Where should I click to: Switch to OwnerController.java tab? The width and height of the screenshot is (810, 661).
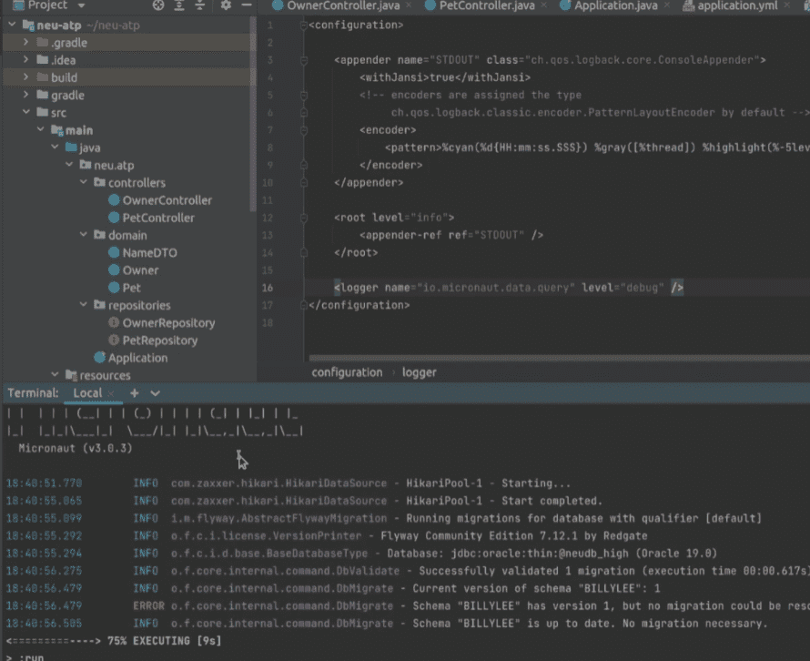pyautogui.click(x=343, y=5)
